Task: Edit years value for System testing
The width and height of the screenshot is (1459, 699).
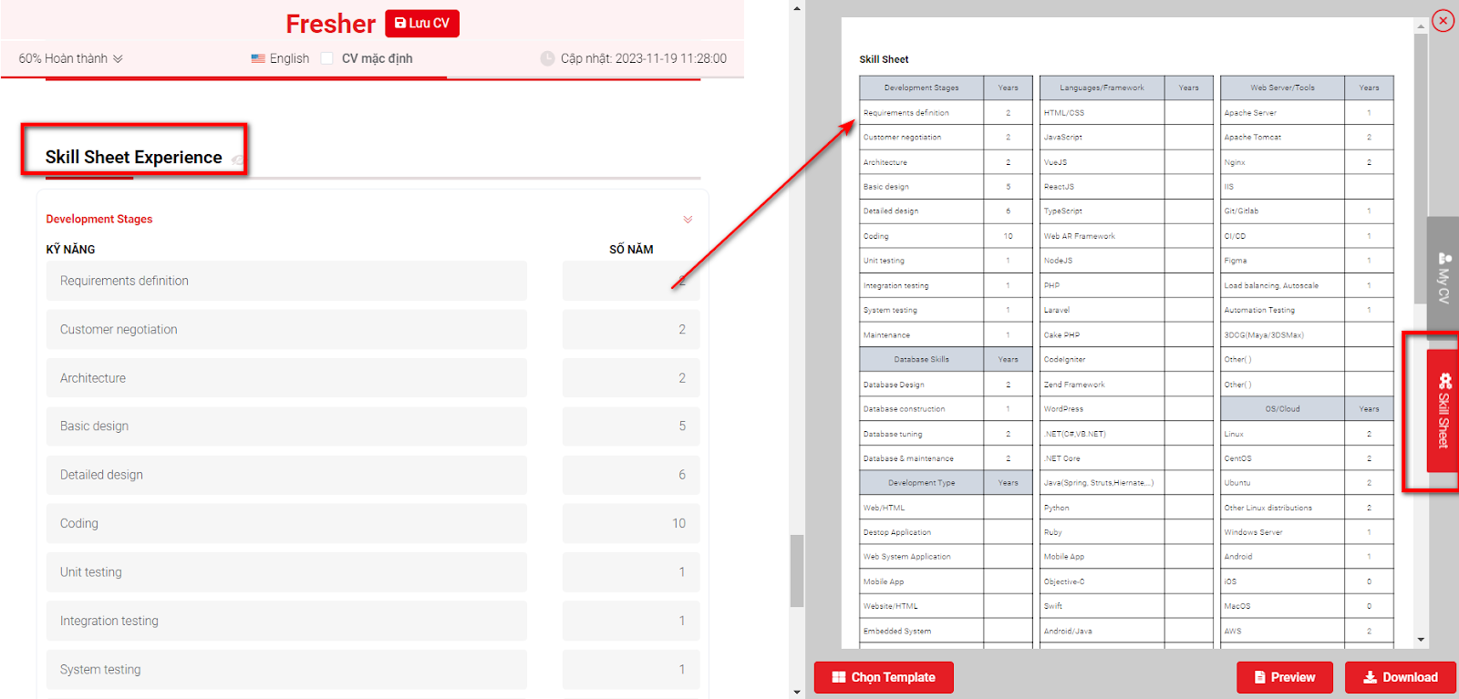Action: point(631,669)
